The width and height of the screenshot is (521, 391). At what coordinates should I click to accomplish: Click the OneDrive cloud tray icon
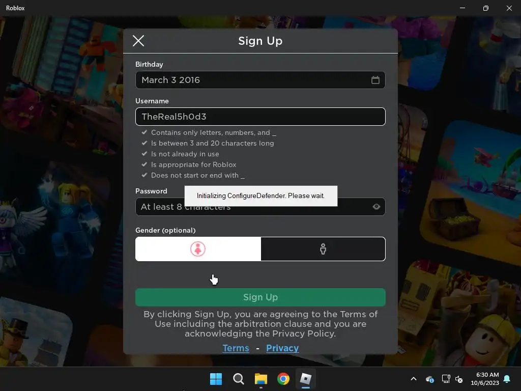[x=429, y=379]
